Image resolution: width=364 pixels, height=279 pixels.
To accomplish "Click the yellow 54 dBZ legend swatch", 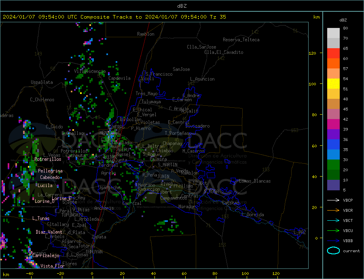I will (333, 84).
